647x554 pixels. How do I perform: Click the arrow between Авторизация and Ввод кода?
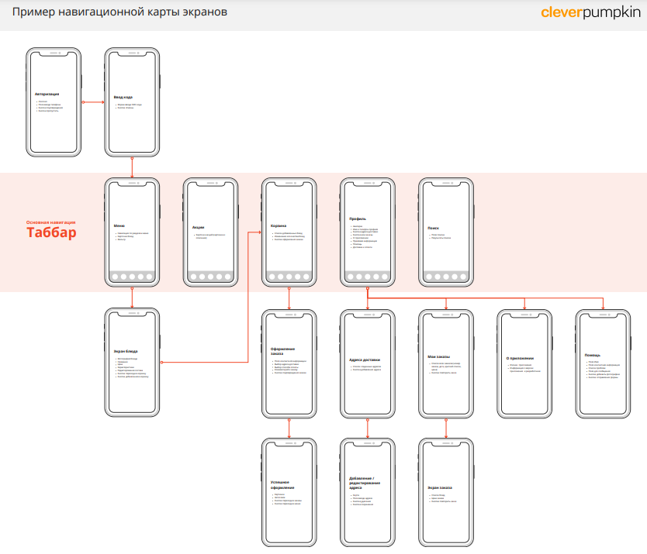92,102
